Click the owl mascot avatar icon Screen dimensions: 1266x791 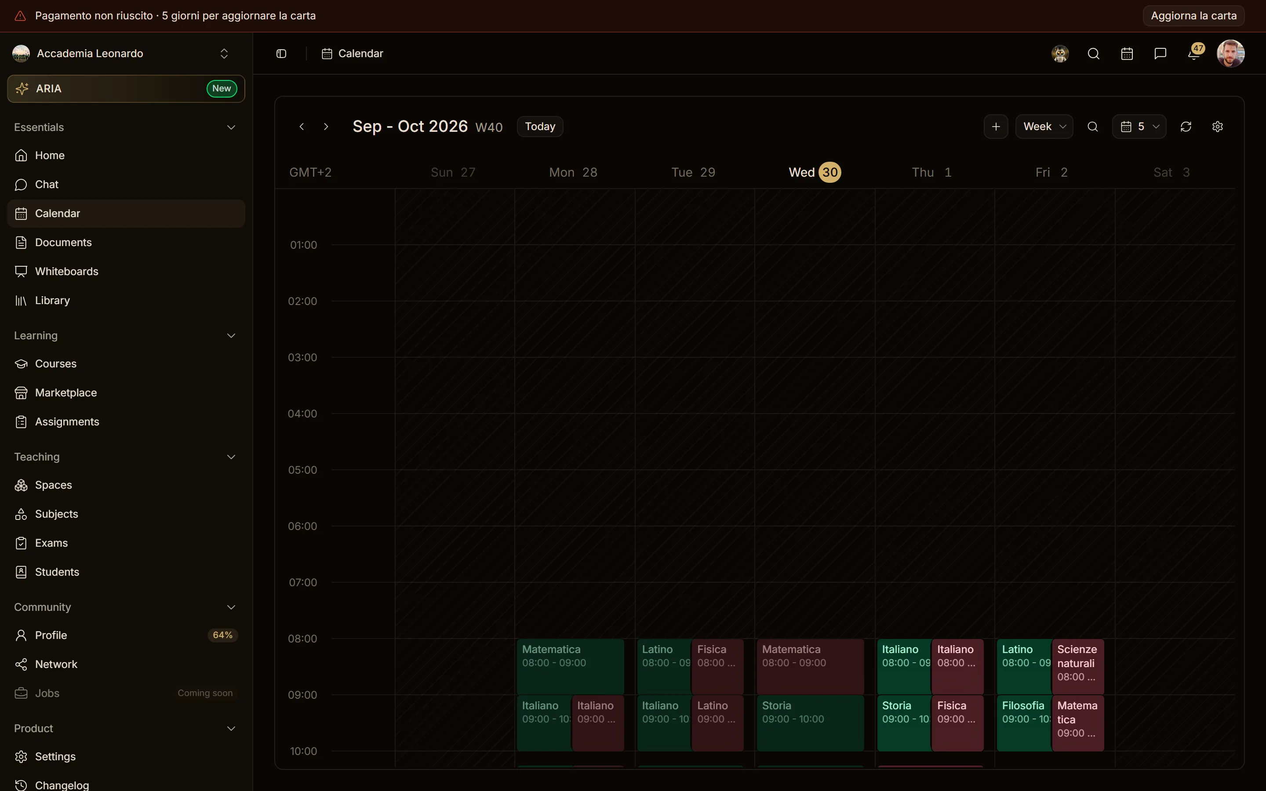pyautogui.click(x=1060, y=53)
